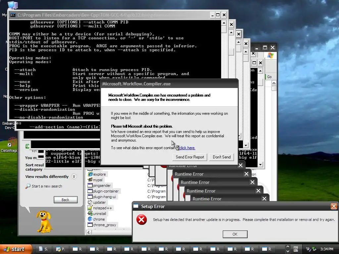Select the 'plugin-container' file name
The image size is (339, 254).
click(x=106, y=191)
